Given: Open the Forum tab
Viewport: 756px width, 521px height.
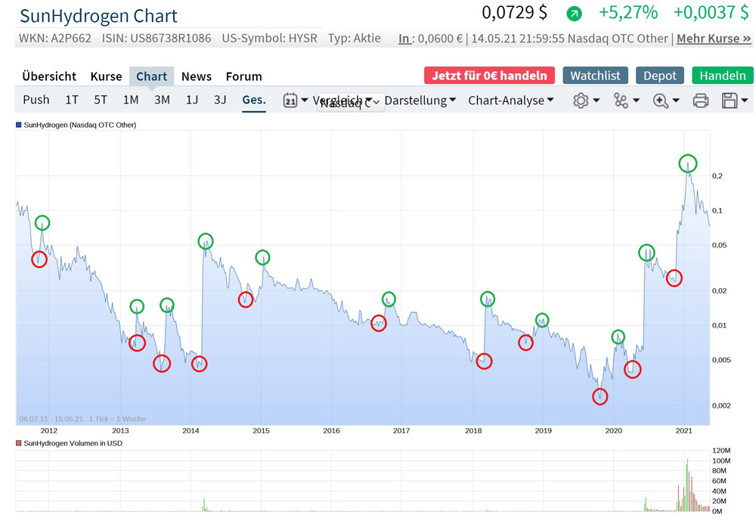Looking at the screenshot, I should point(243,76).
